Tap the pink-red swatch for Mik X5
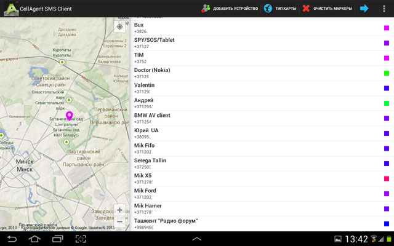The width and height of the screenshot is (394, 246). [x=387, y=178]
